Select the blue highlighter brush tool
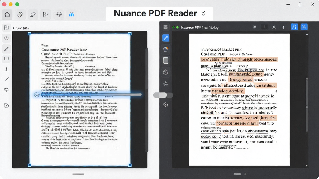Image resolution: width=319 pixels, height=179 pixels. (x=166, y=38)
